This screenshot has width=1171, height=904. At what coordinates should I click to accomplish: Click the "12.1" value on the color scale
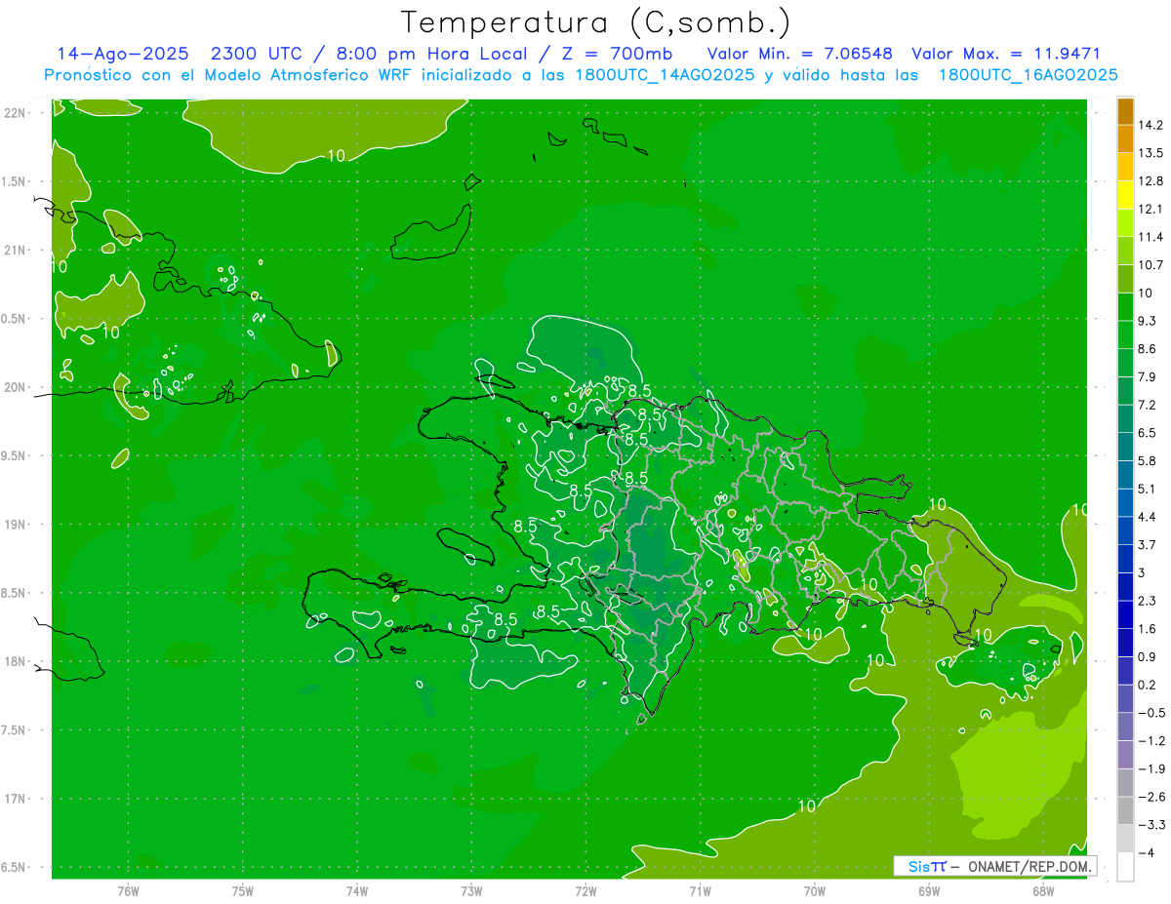tap(1150, 209)
